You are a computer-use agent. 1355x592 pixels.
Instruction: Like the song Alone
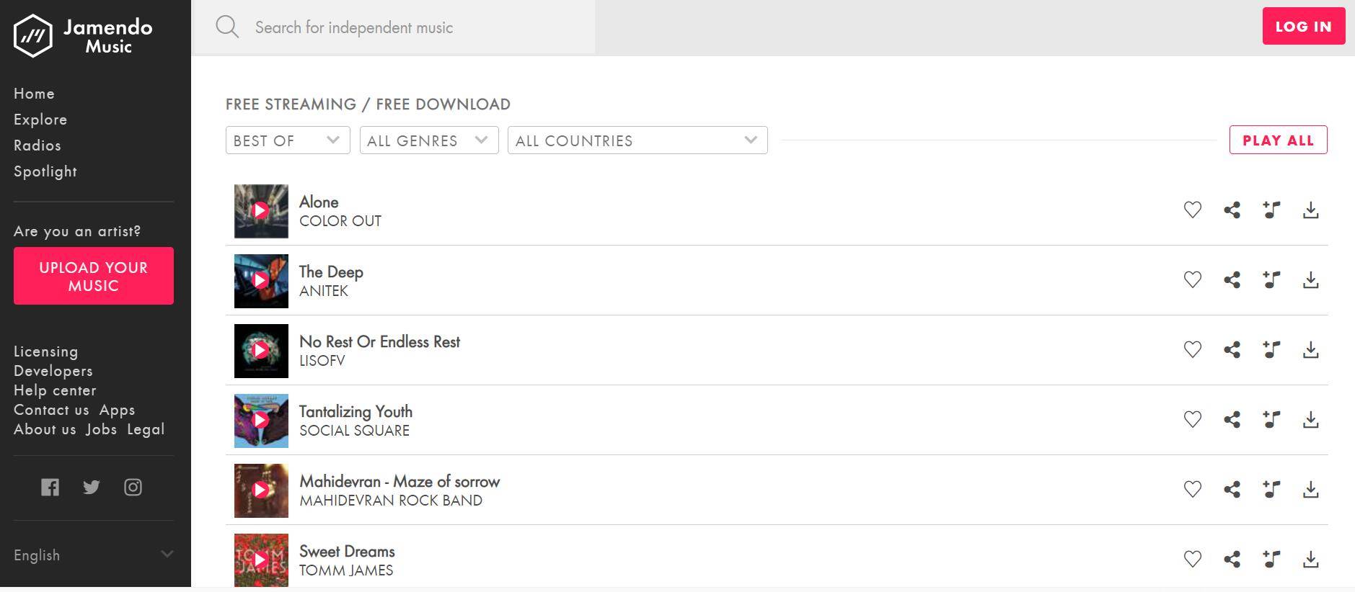click(1193, 210)
